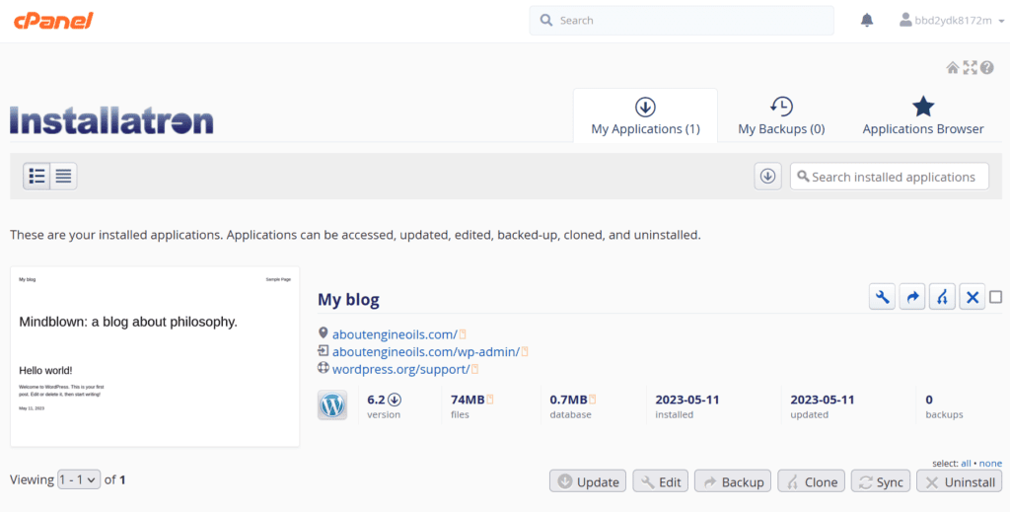Click the X uninstall icon for My blog

972,297
